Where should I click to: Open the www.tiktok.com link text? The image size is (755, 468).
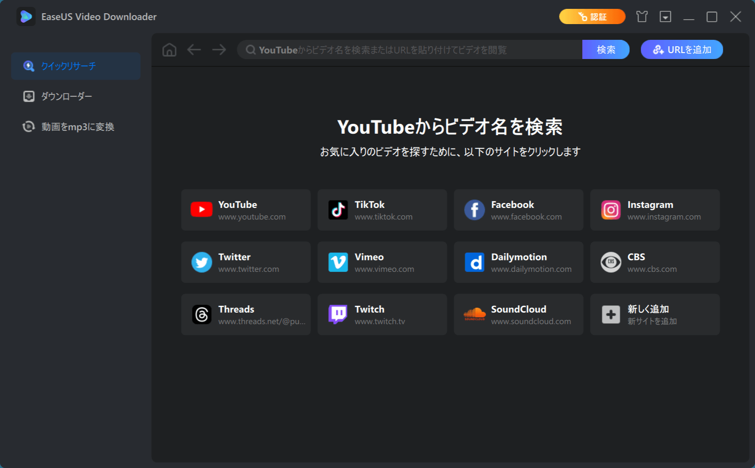point(383,217)
